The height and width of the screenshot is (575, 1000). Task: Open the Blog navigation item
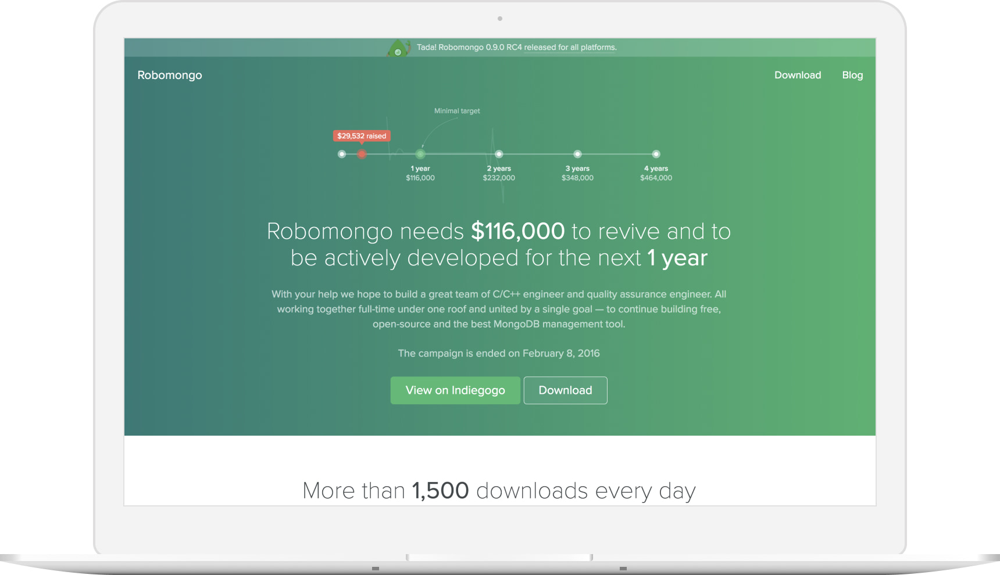(852, 75)
